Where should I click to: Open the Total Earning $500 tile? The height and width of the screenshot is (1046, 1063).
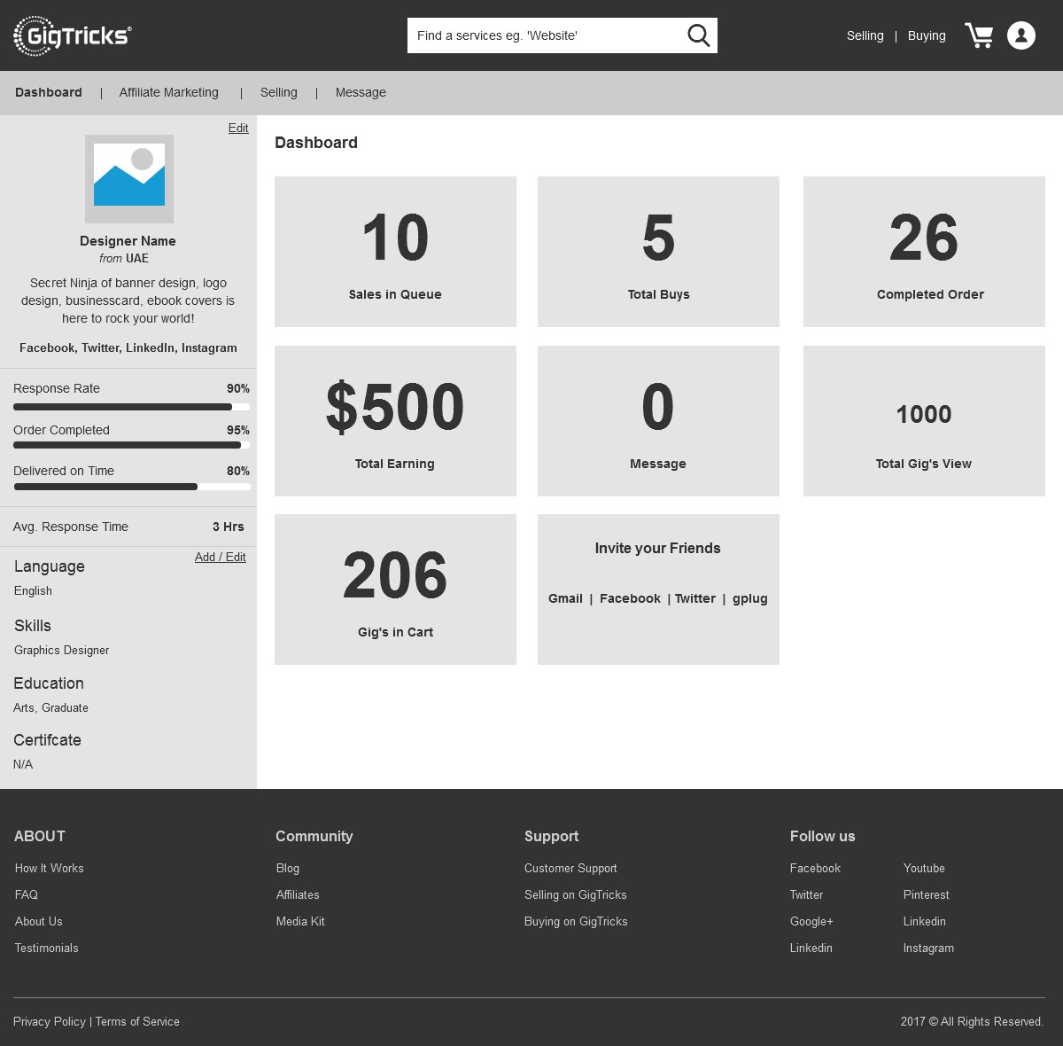pyautogui.click(x=395, y=421)
